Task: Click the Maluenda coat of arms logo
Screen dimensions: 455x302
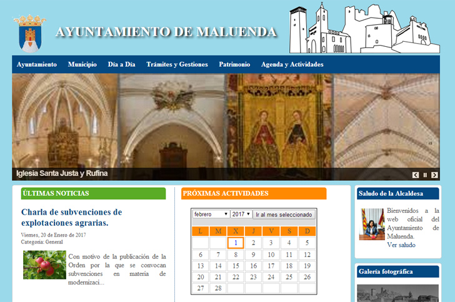Action: [x=29, y=34]
